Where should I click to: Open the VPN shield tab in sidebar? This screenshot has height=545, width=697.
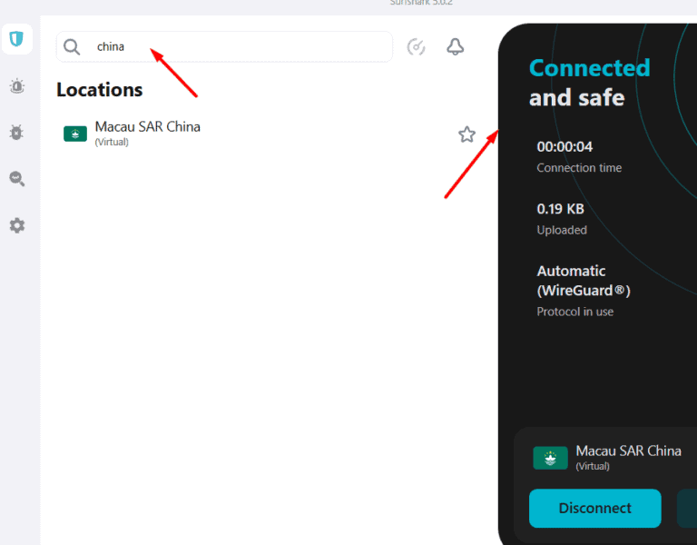(x=16, y=39)
